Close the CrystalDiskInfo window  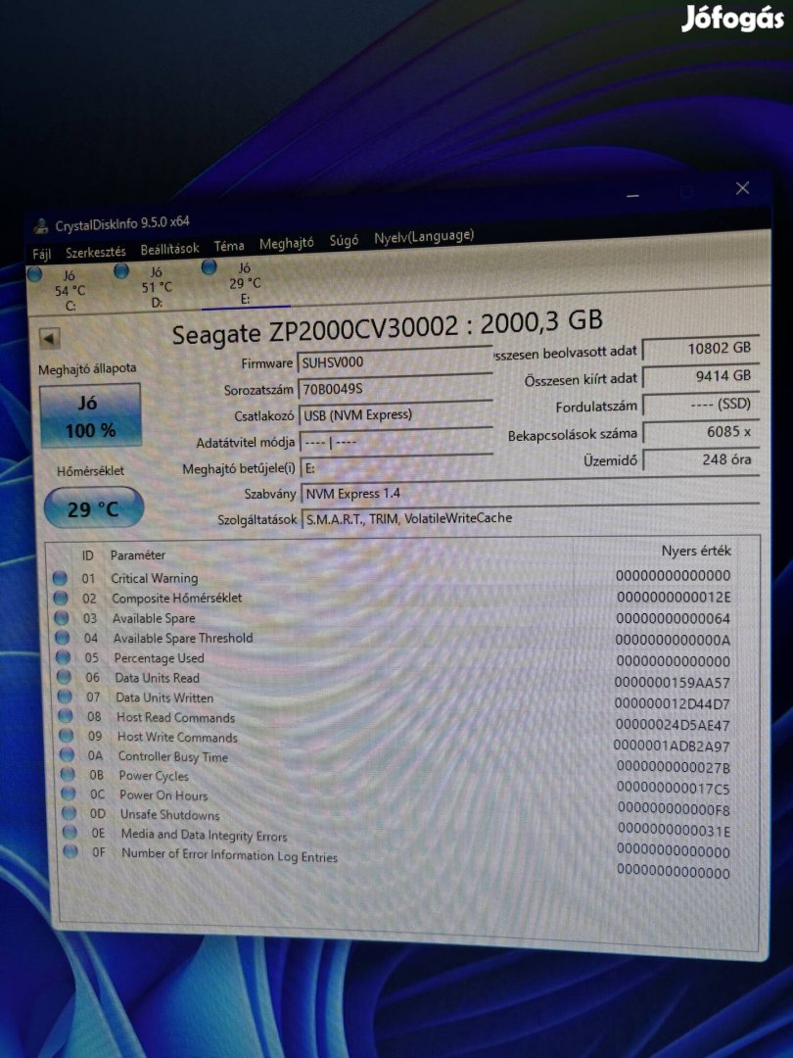(x=742, y=188)
